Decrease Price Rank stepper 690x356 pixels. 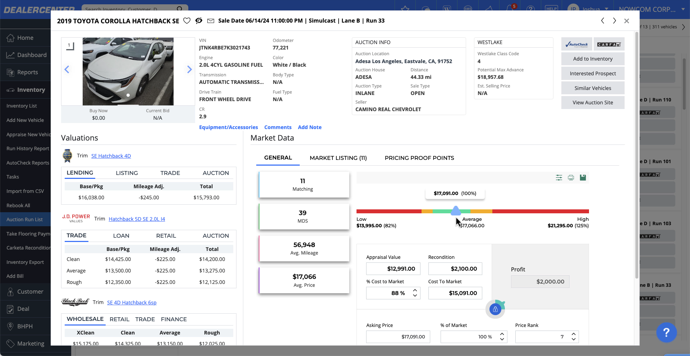point(574,339)
